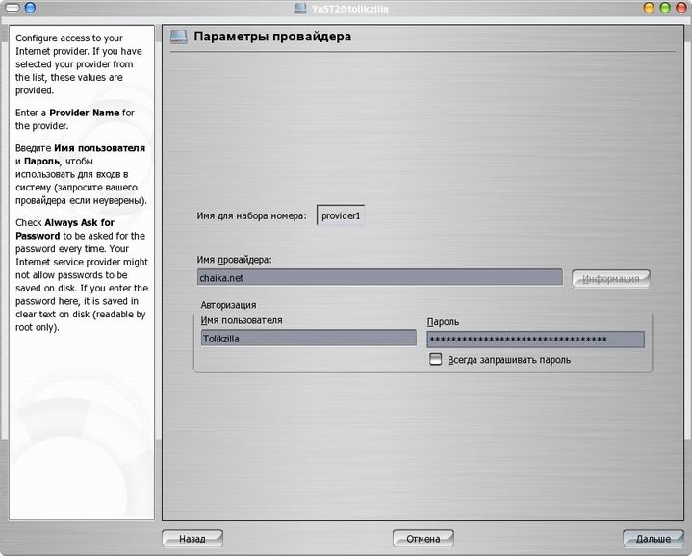Enable the Всегда запрашивать пароль checkbox

[436, 360]
